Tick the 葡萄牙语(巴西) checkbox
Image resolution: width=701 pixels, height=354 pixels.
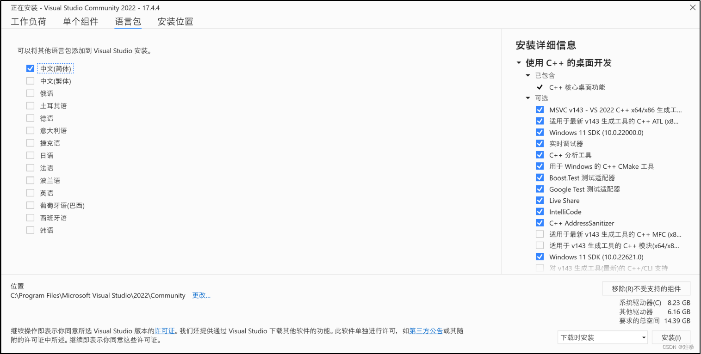[x=31, y=205]
